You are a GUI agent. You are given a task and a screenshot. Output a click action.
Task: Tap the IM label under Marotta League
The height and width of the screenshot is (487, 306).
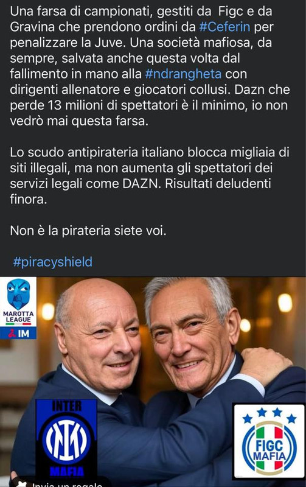(x=18, y=333)
